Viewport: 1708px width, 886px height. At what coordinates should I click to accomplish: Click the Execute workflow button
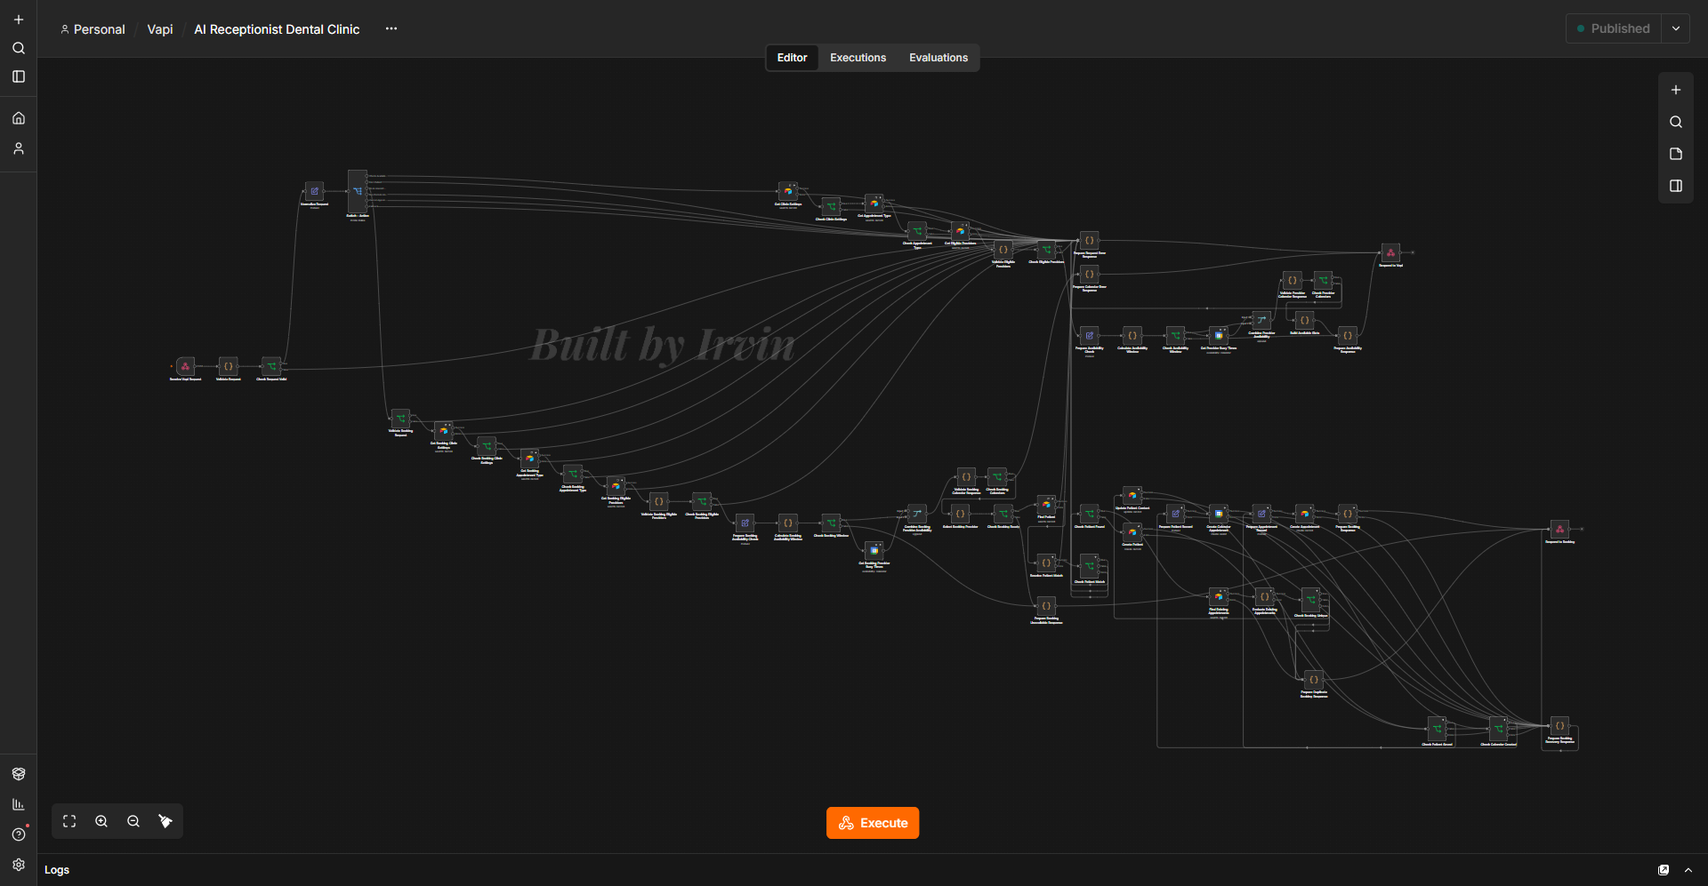[x=873, y=823]
